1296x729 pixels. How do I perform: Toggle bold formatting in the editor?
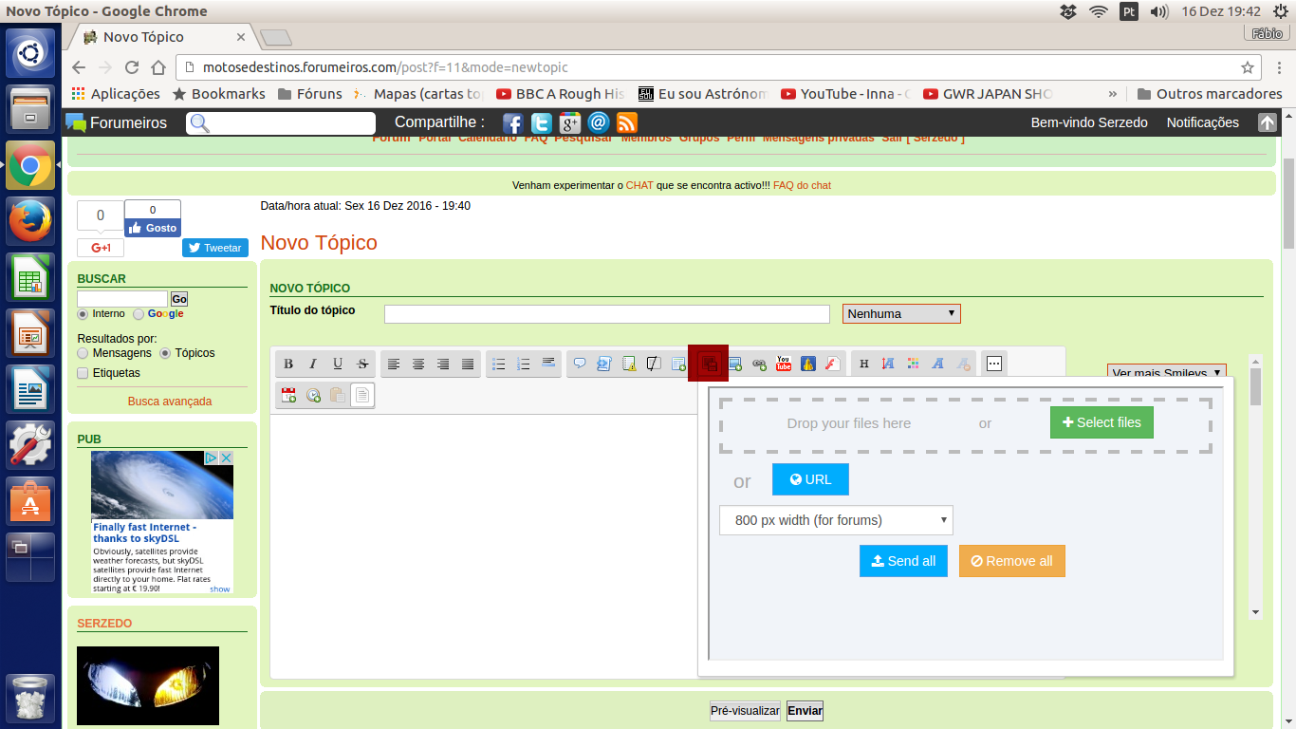click(x=288, y=364)
